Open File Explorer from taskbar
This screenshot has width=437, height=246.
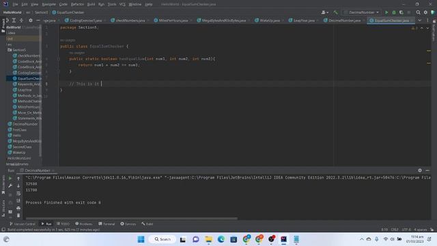[x=208, y=239]
